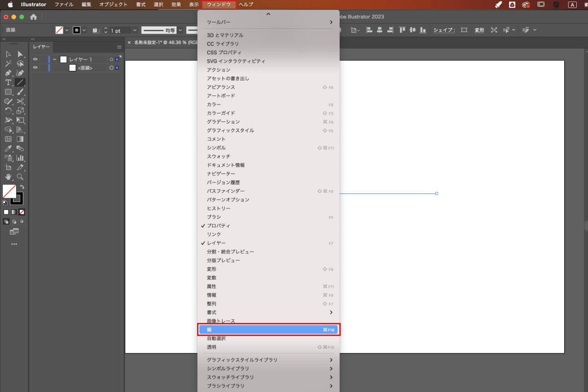
Task: Click the Fill swatch in toolbar
Action: 9,192
